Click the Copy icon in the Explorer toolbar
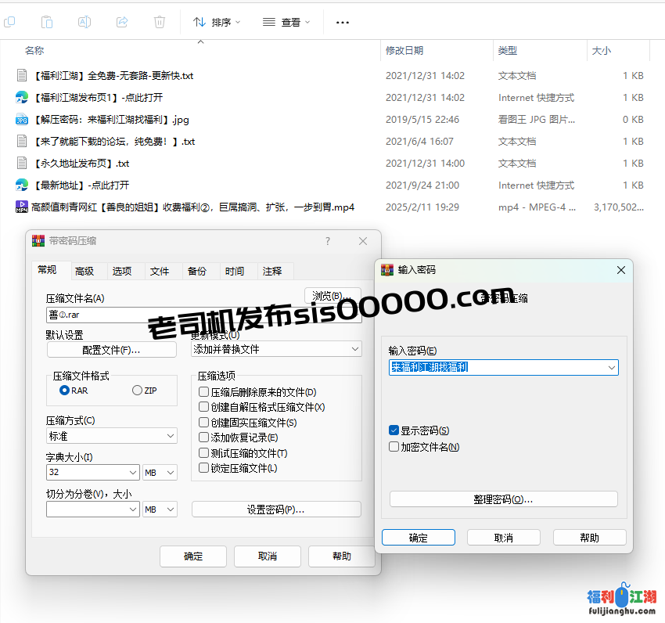This screenshot has height=623, width=665. tap(47, 22)
